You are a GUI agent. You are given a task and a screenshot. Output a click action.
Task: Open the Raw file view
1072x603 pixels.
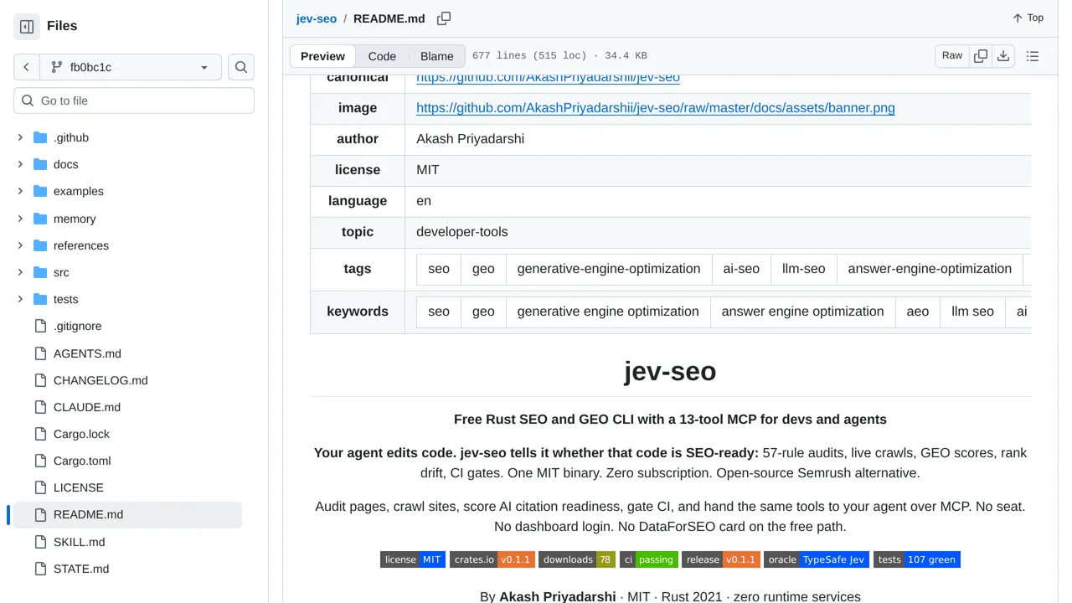(x=952, y=56)
